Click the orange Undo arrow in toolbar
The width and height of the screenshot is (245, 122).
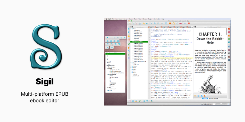coord(144,23)
